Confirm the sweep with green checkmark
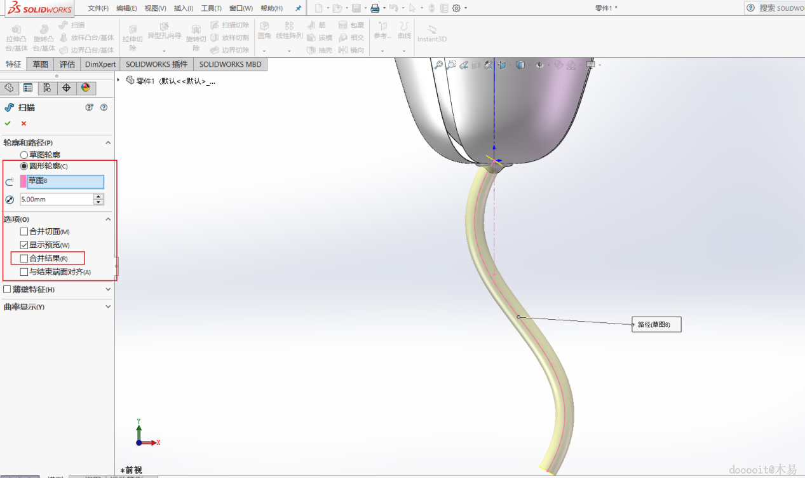The width and height of the screenshot is (805, 478). click(x=8, y=123)
